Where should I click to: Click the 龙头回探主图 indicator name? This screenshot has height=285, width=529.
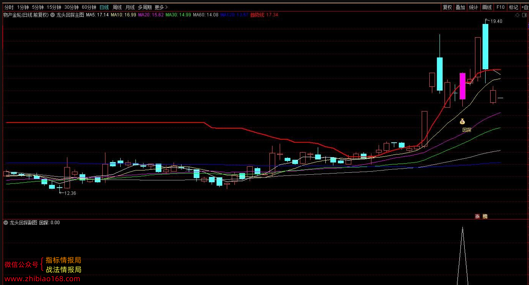click(70, 15)
